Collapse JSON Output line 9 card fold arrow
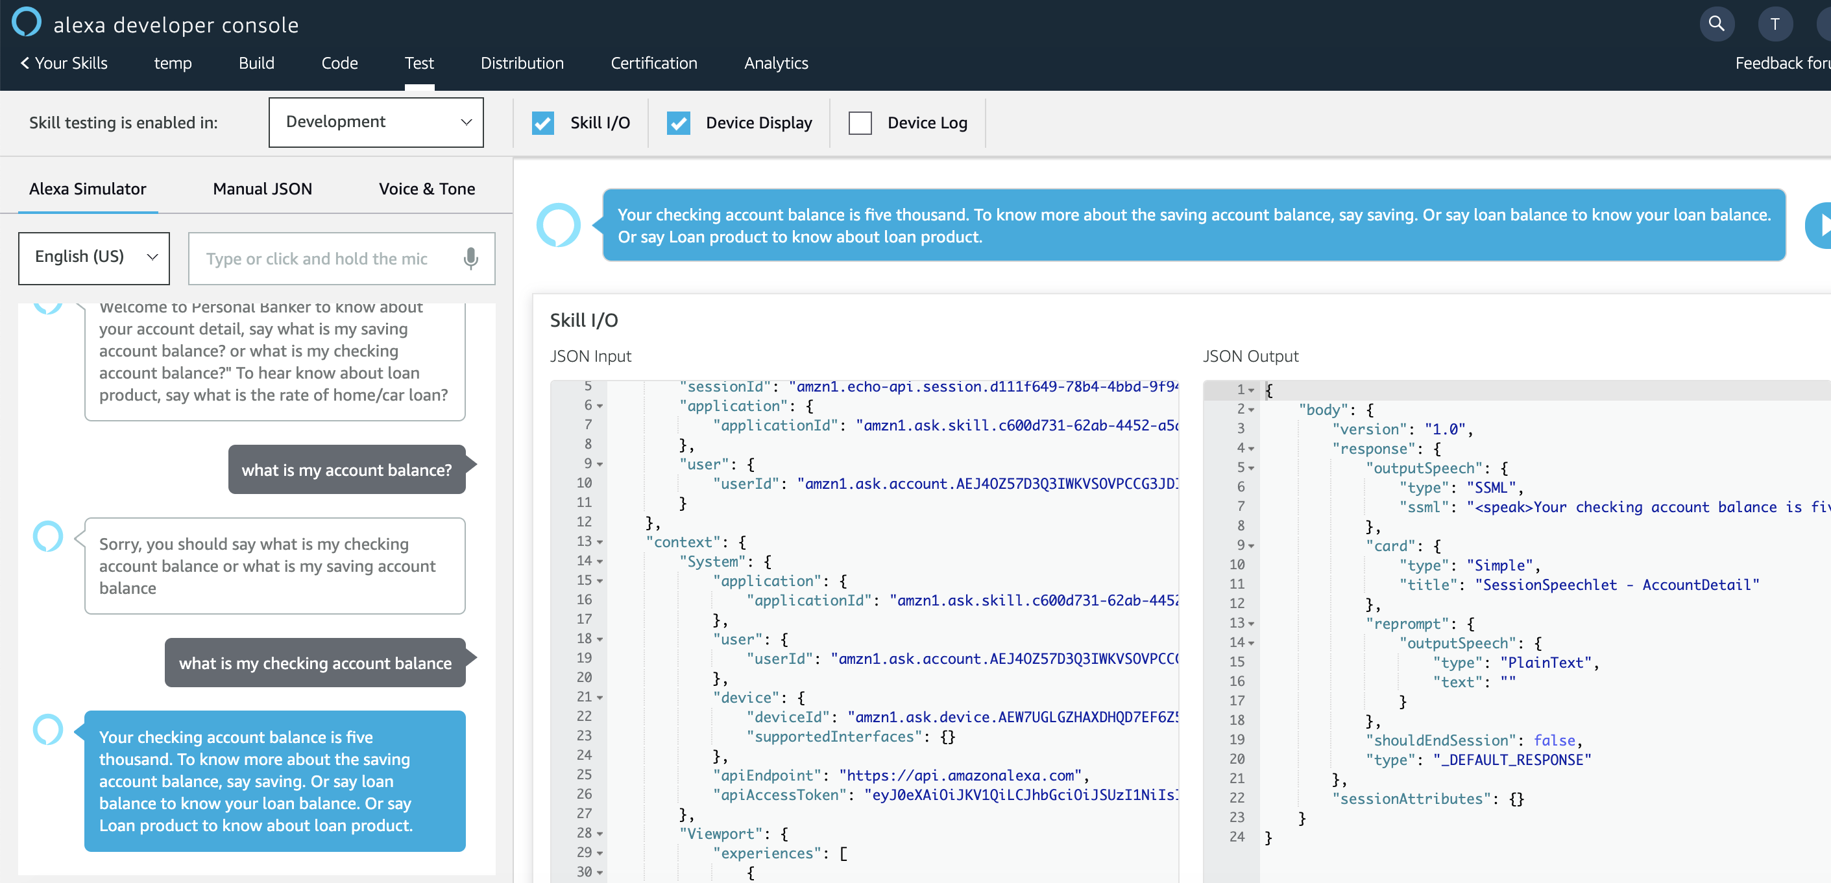The image size is (1831, 883). tap(1251, 547)
